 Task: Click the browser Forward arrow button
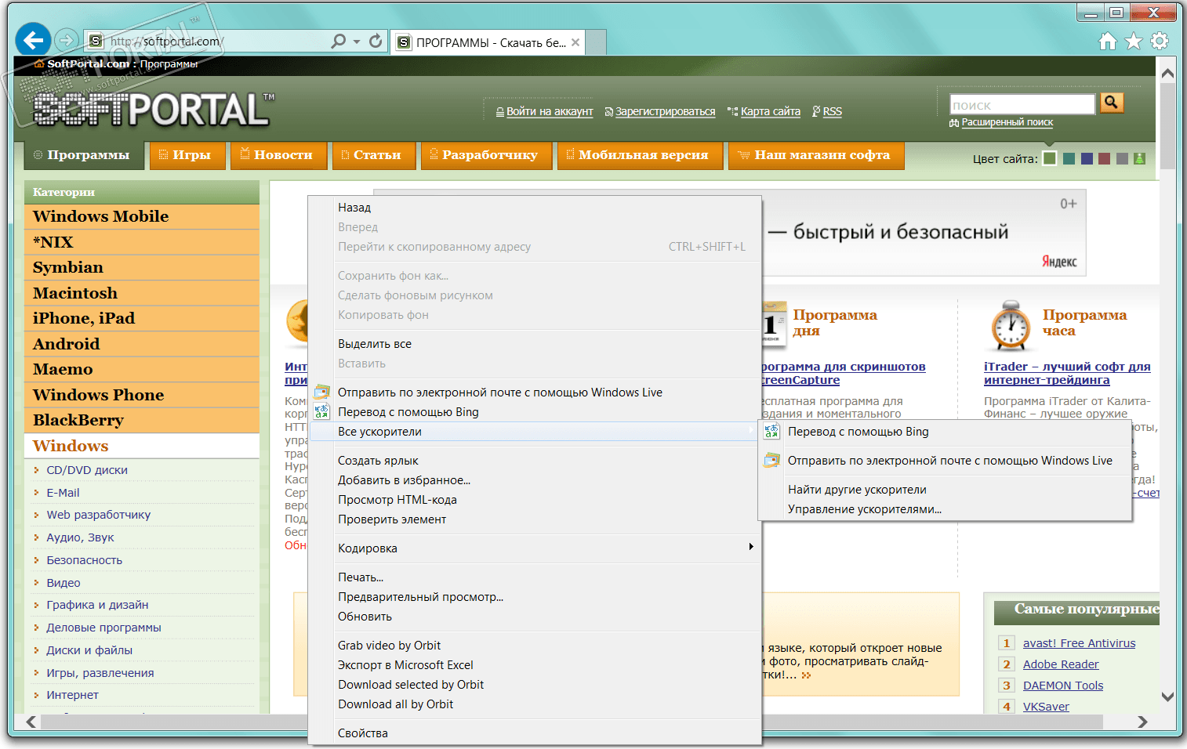click(x=67, y=40)
